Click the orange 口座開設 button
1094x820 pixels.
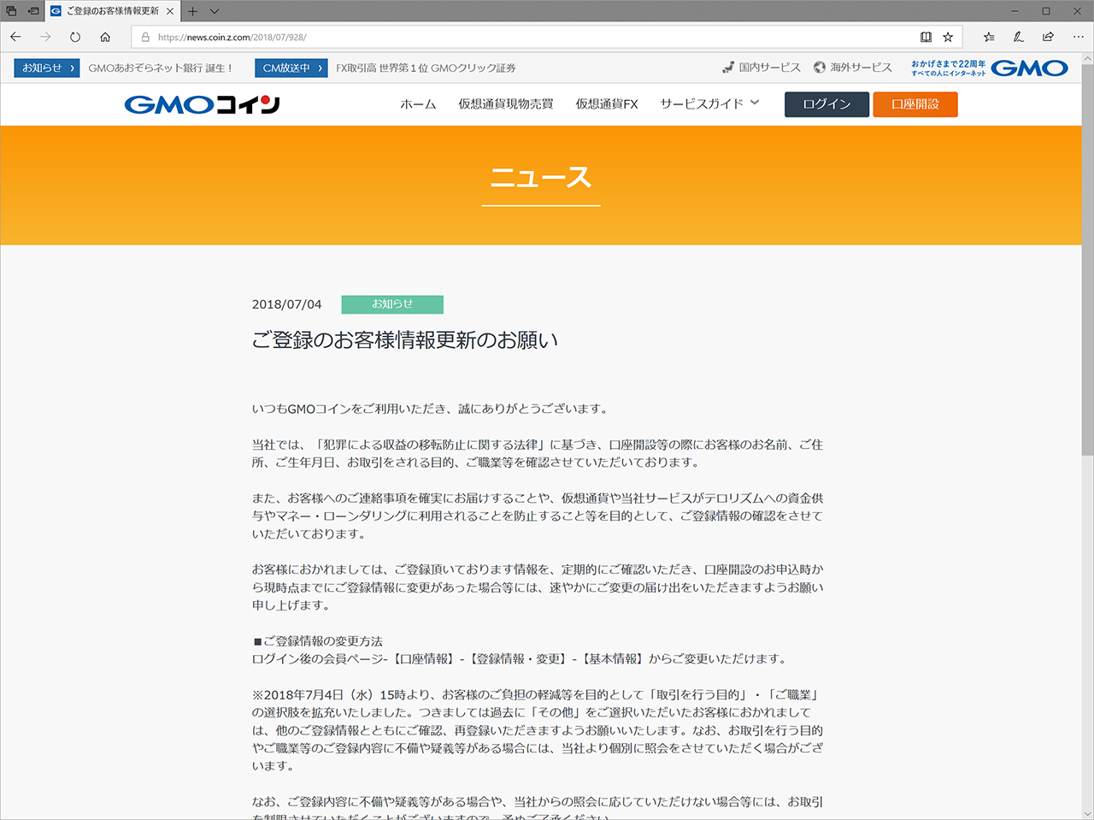click(x=915, y=103)
